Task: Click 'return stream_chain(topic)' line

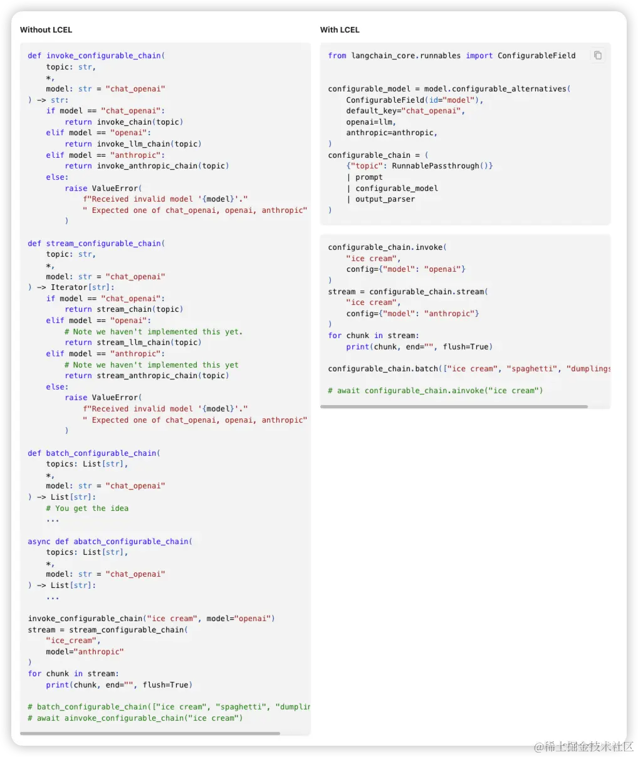Action: (x=124, y=309)
